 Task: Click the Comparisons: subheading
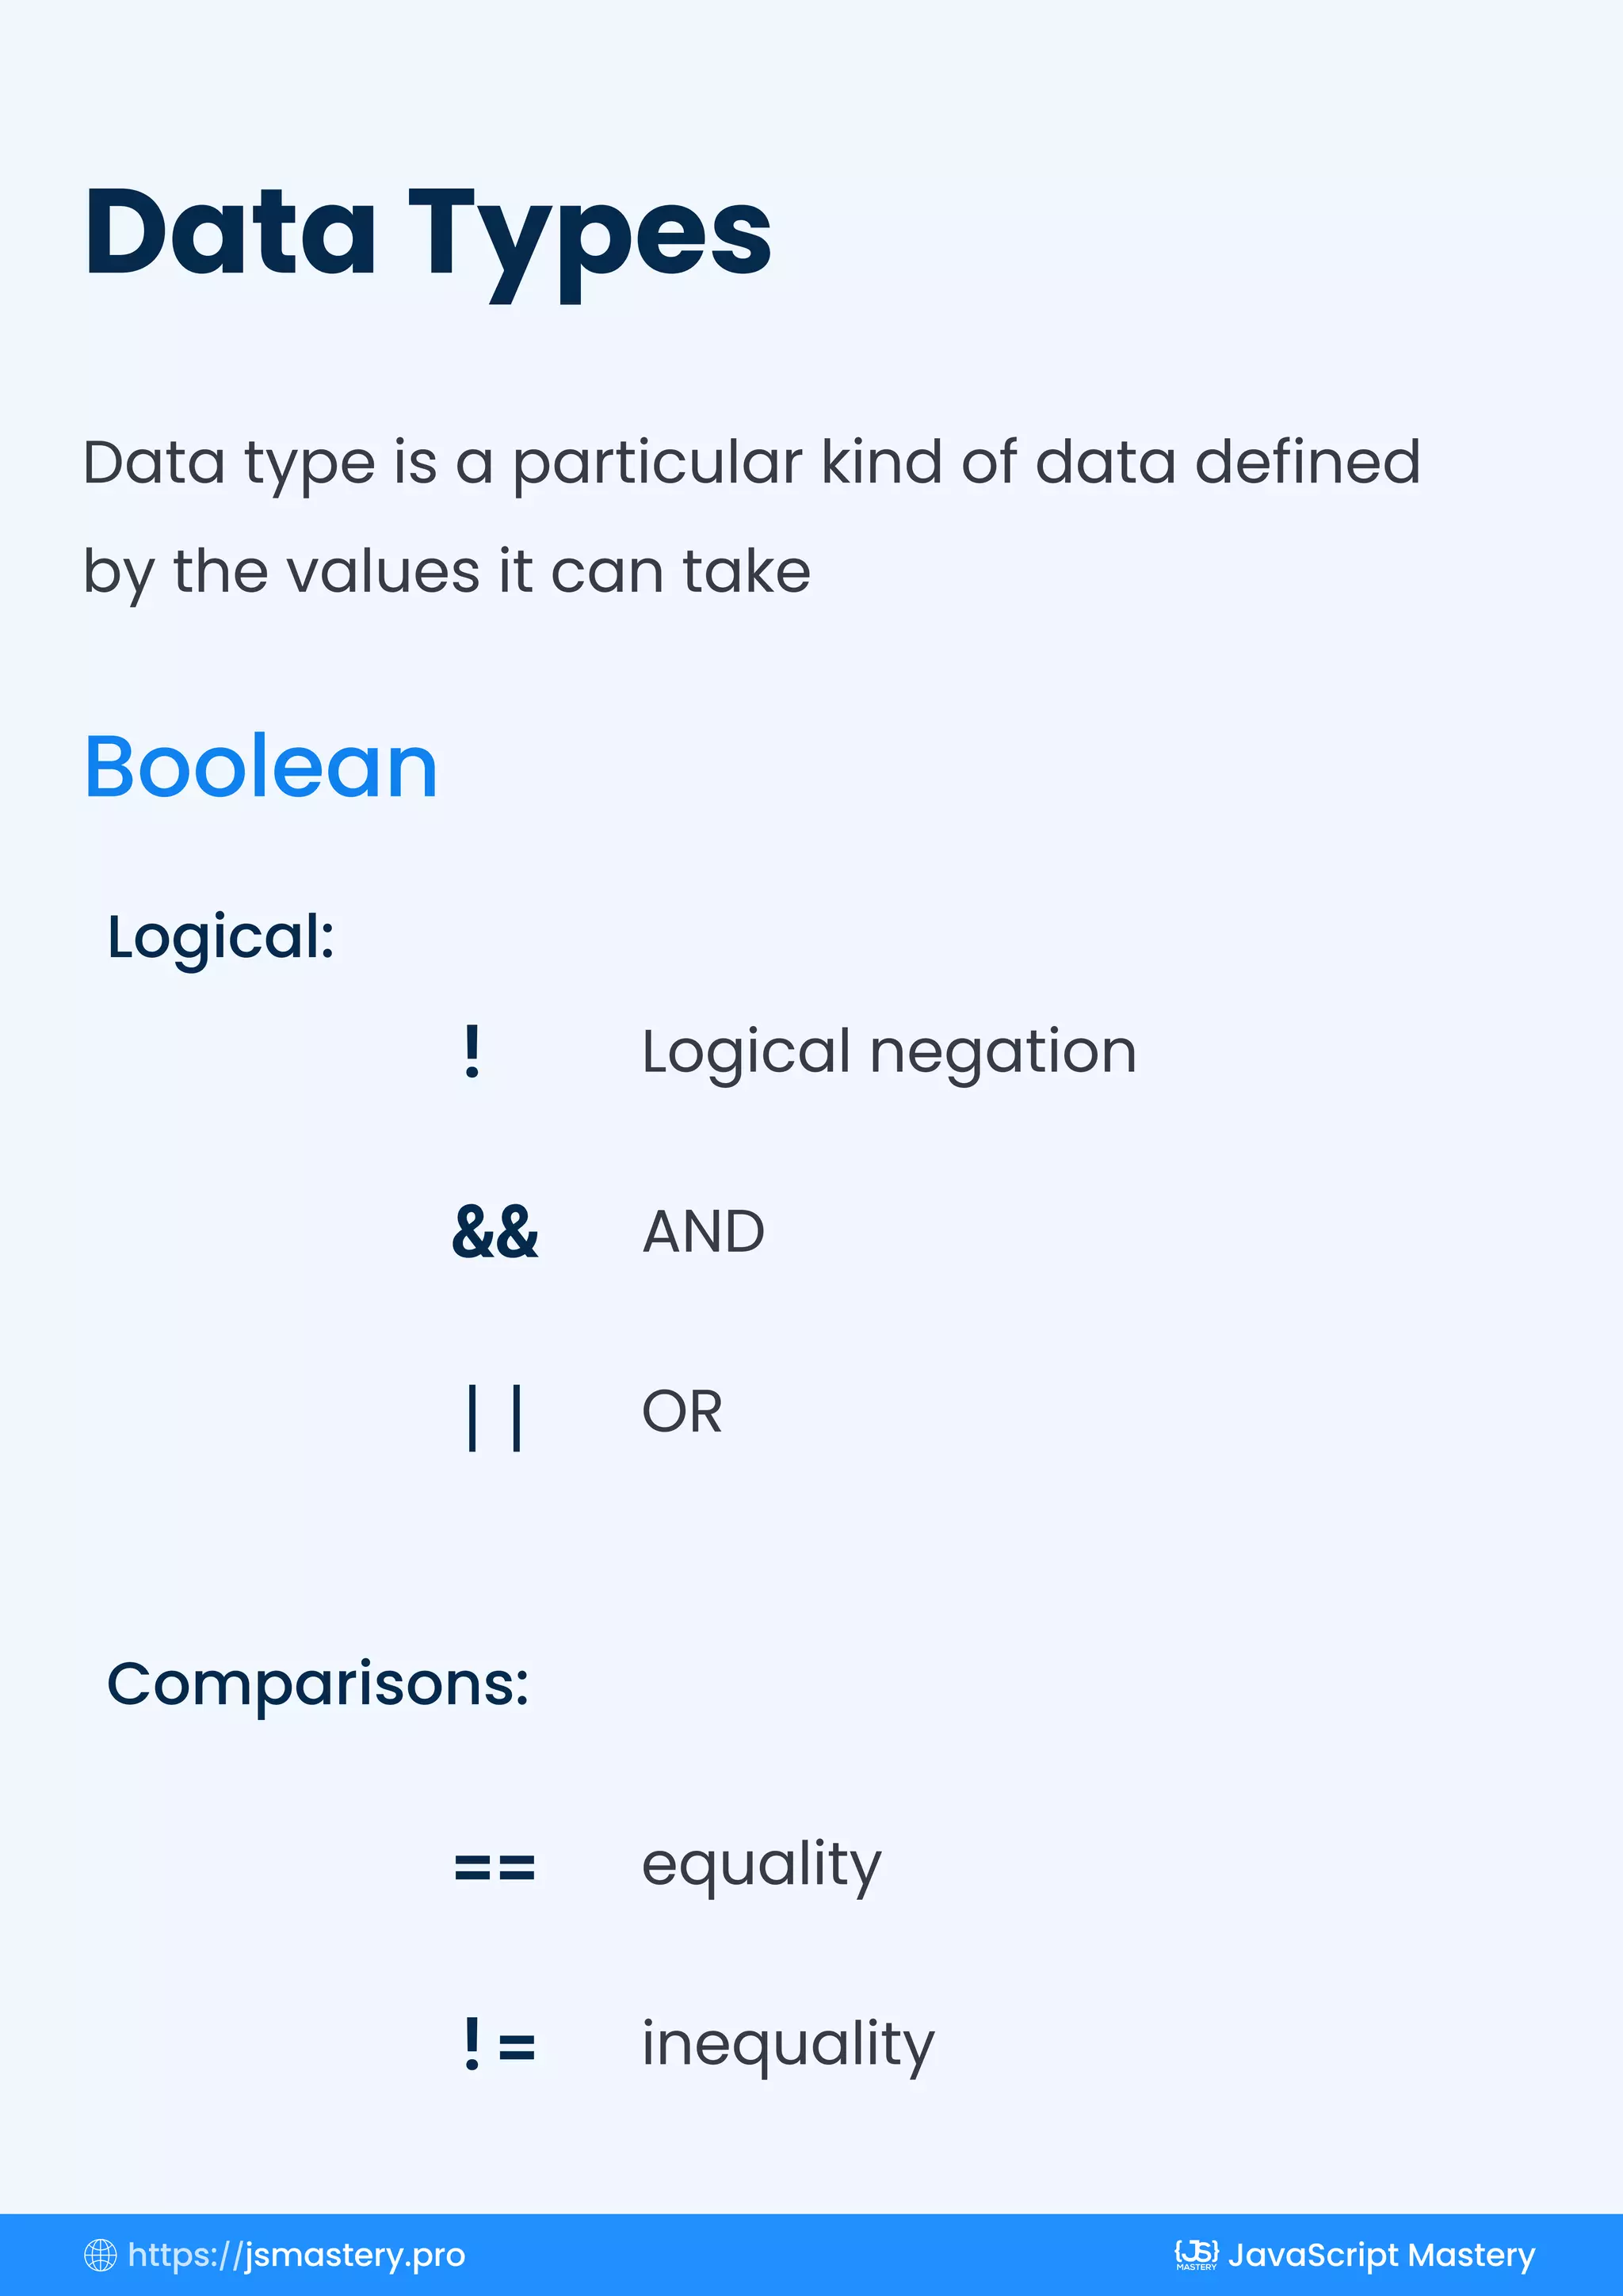pos(318,1684)
